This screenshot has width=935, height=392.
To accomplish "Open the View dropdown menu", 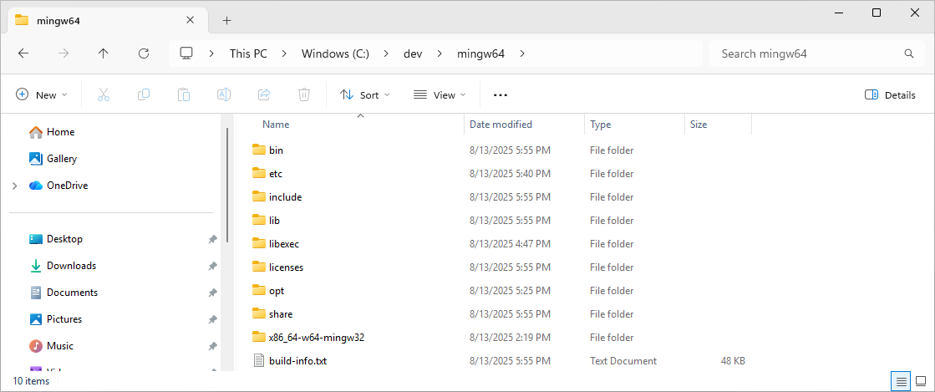I will (440, 94).
